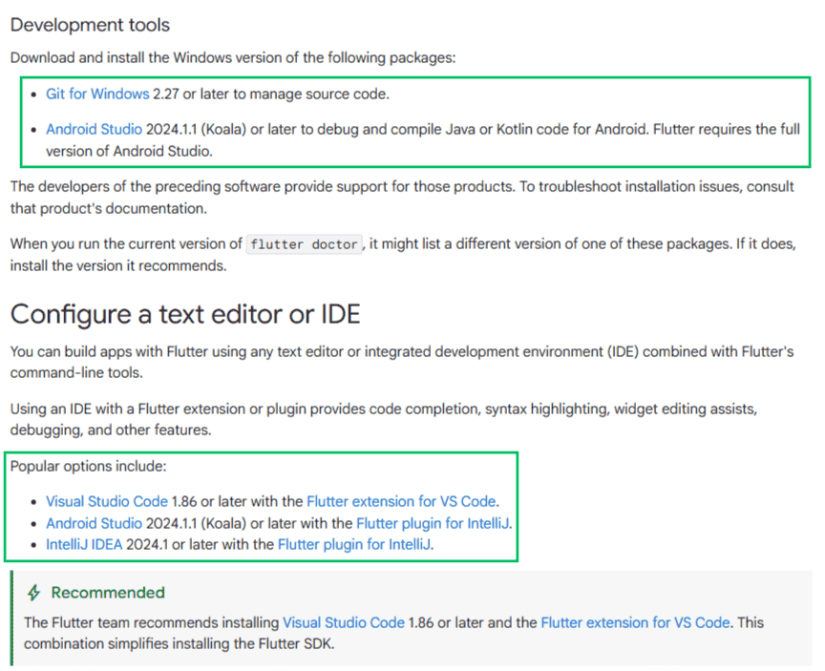Open Flutter plugin for IntelliJ link on IntelliJ IDEA line
The width and height of the screenshot is (825, 671).
(354, 545)
